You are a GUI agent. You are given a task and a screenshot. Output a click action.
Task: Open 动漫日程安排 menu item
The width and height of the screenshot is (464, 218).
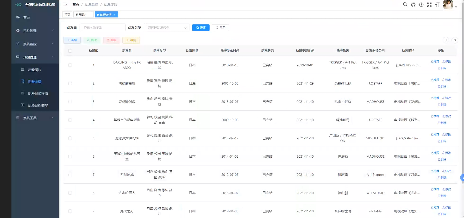tap(35, 105)
